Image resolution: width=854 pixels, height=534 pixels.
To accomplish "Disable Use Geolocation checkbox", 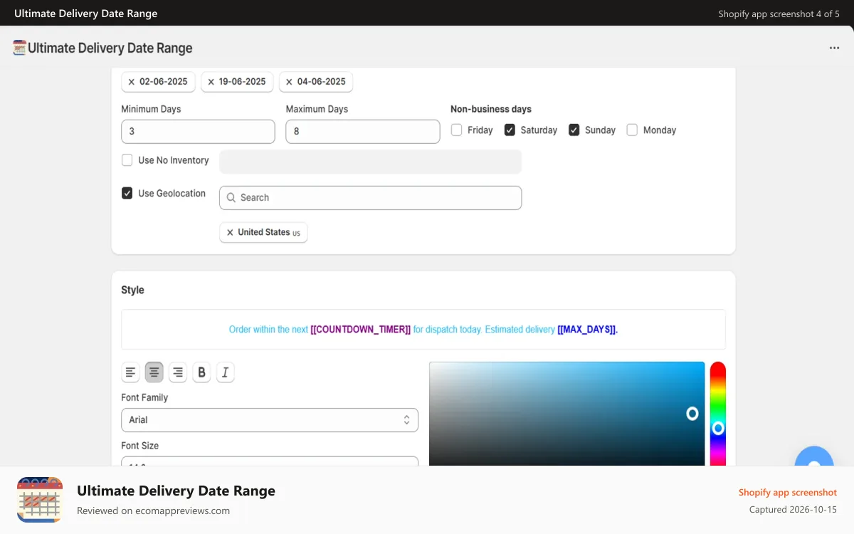I will point(127,193).
